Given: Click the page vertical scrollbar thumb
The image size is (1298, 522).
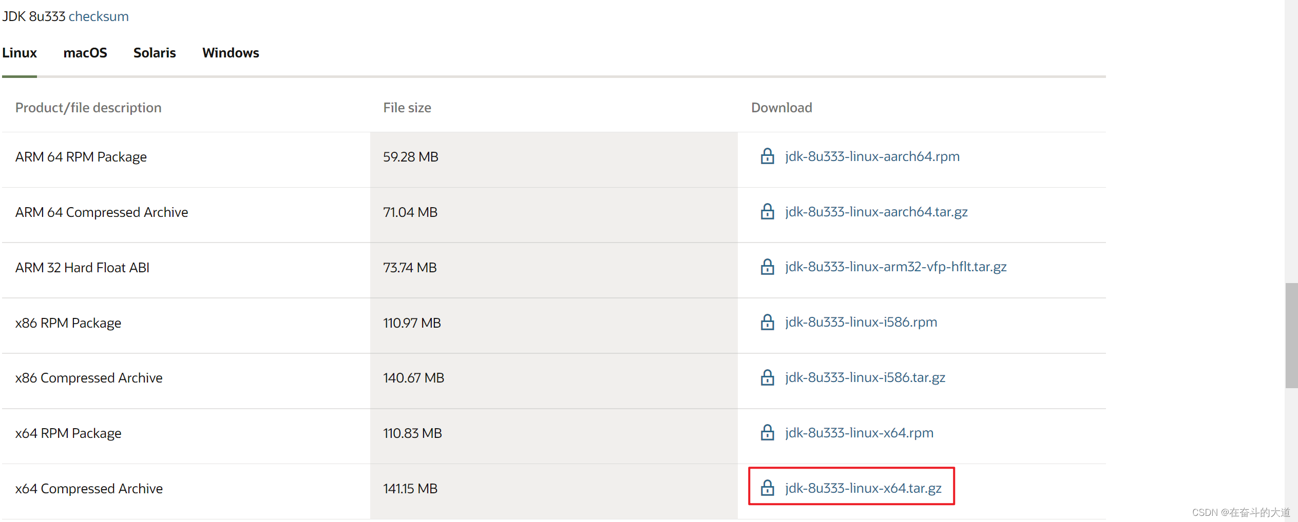Looking at the screenshot, I should pyautogui.click(x=1291, y=335).
